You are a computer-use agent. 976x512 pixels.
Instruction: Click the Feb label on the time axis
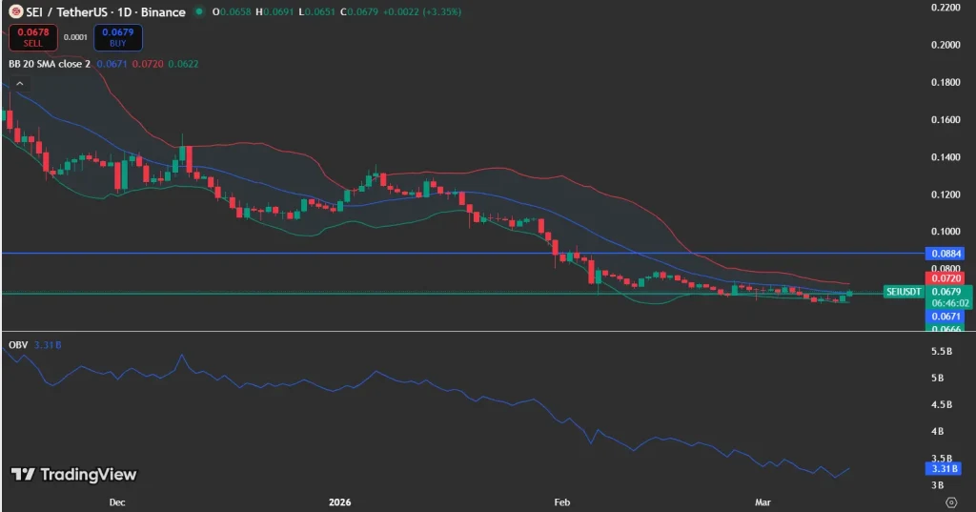(x=561, y=502)
